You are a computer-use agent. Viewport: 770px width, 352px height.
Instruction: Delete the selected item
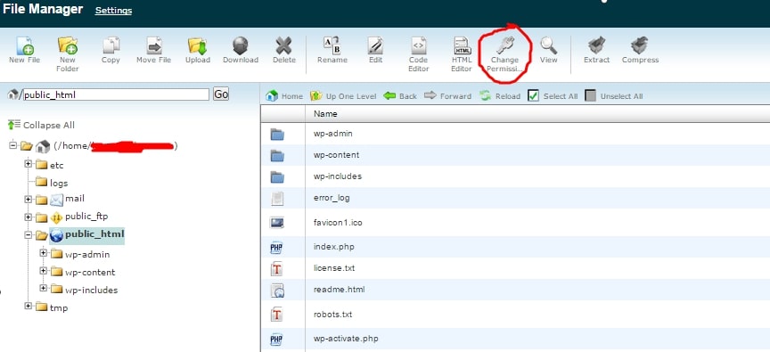(283, 50)
